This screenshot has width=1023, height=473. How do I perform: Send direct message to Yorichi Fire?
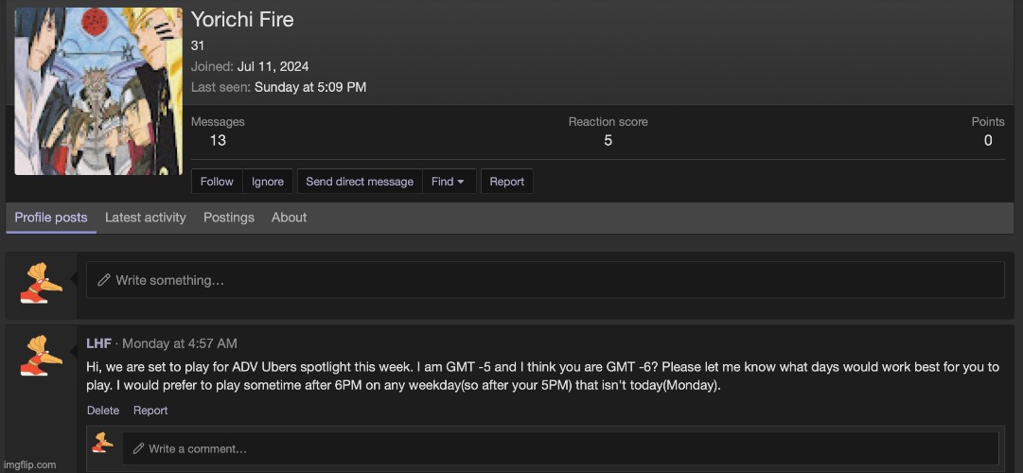tap(360, 182)
